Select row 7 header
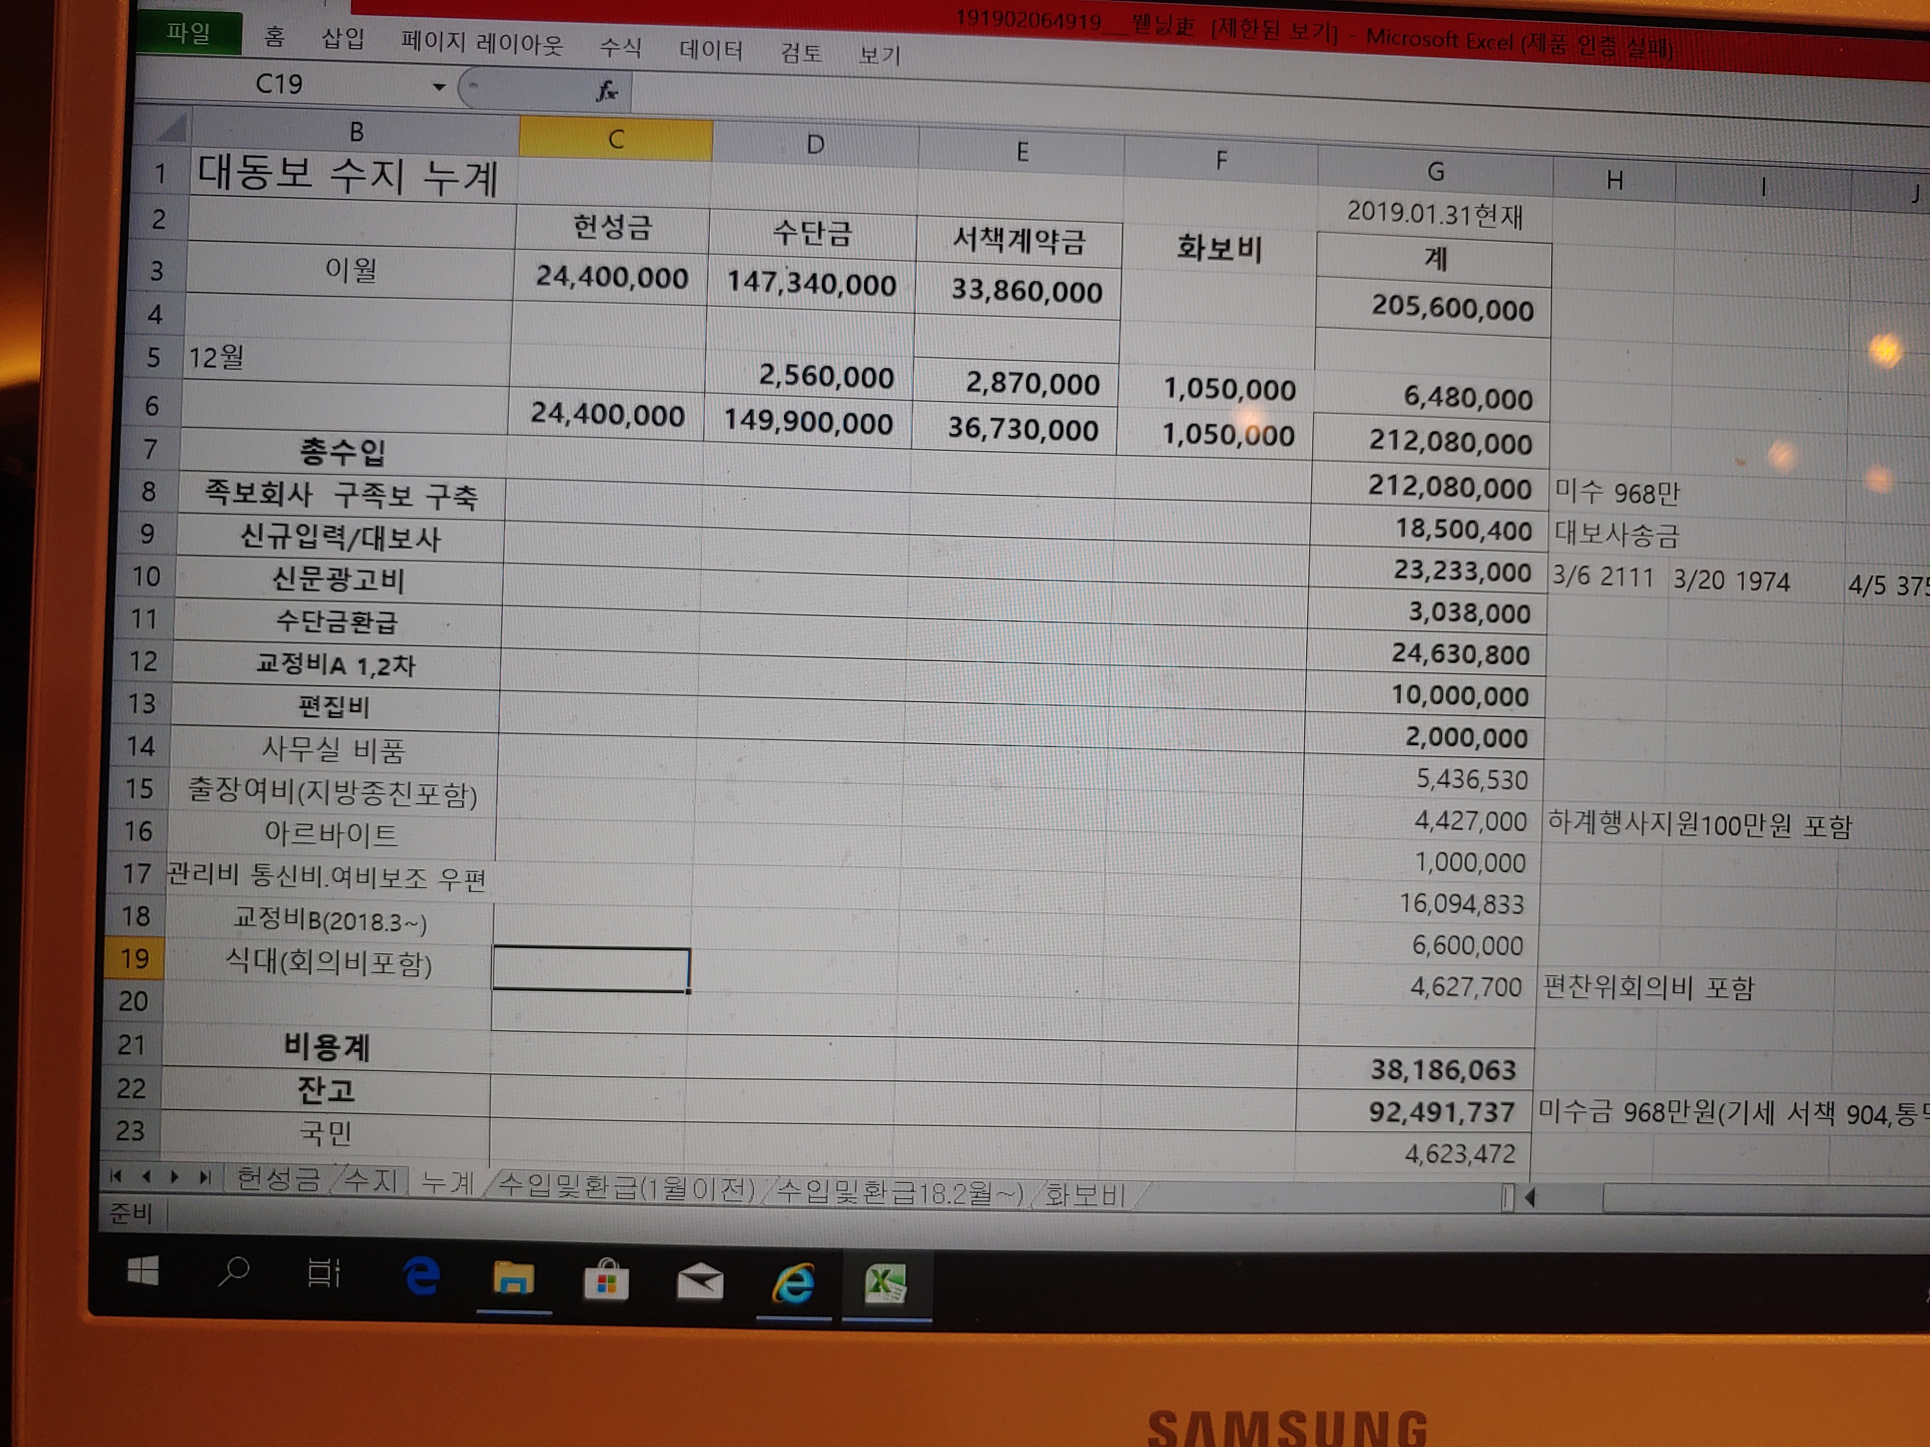 coord(151,448)
